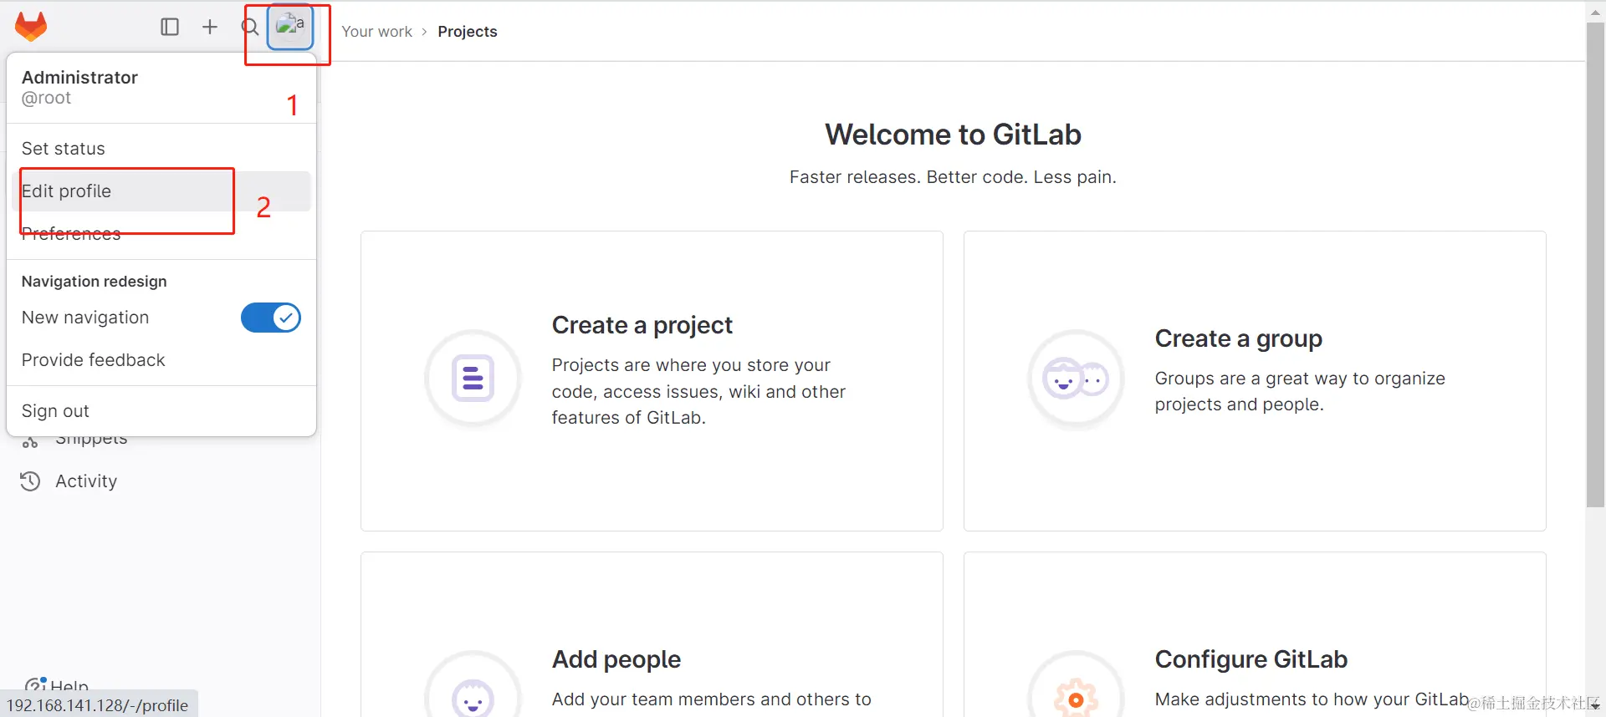Toggle the New navigation switch
This screenshot has width=1606, height=717.
coord(271,318)
